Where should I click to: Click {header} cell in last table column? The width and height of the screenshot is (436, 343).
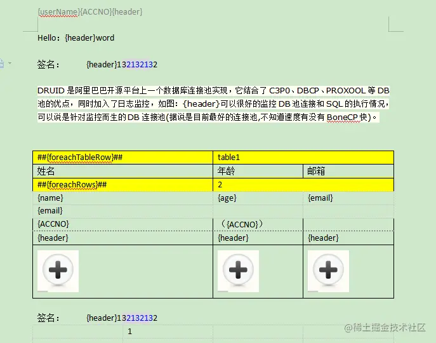(x=348, y=238)
